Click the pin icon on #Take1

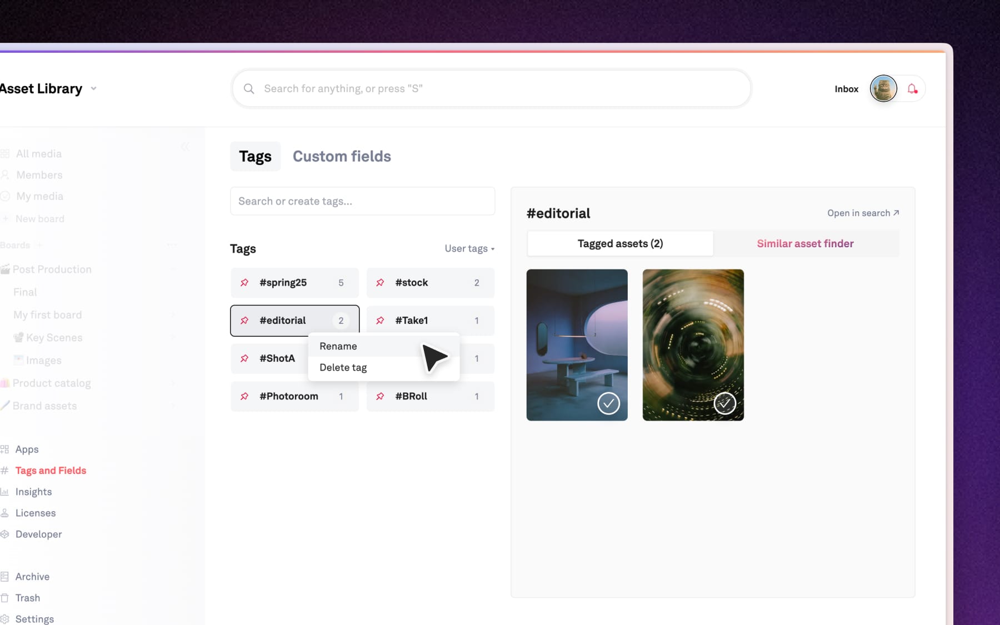tap(380, 321)
